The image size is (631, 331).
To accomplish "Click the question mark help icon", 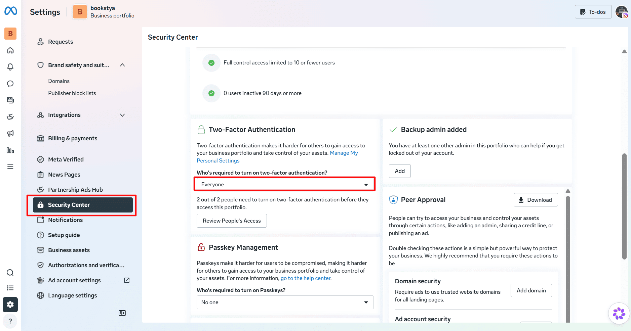I will [x=10, y=321].
